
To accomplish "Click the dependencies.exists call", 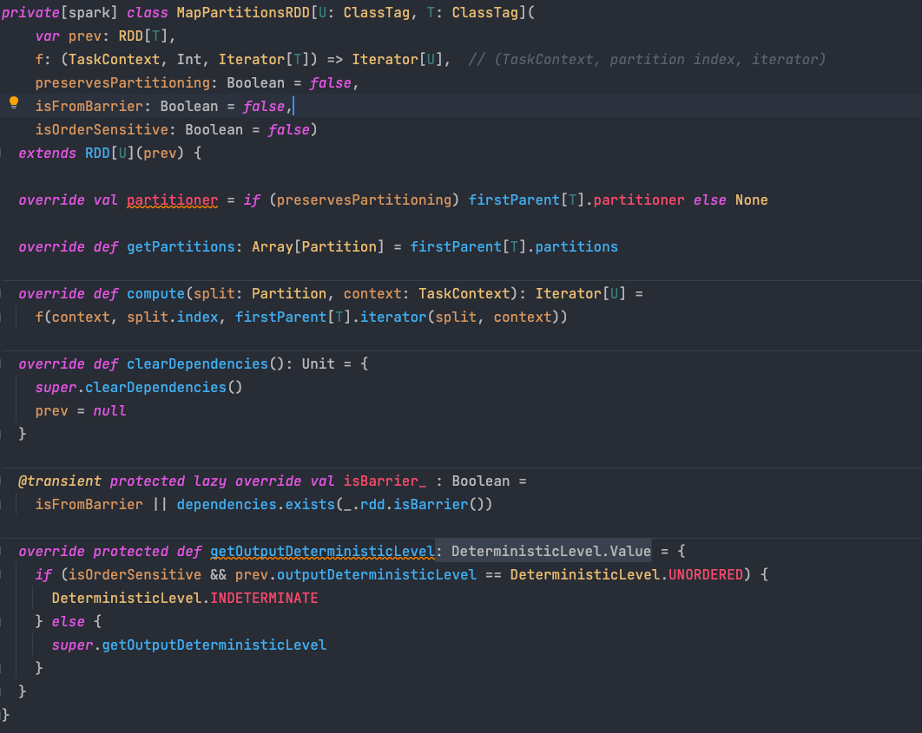I will pos(234,505).
